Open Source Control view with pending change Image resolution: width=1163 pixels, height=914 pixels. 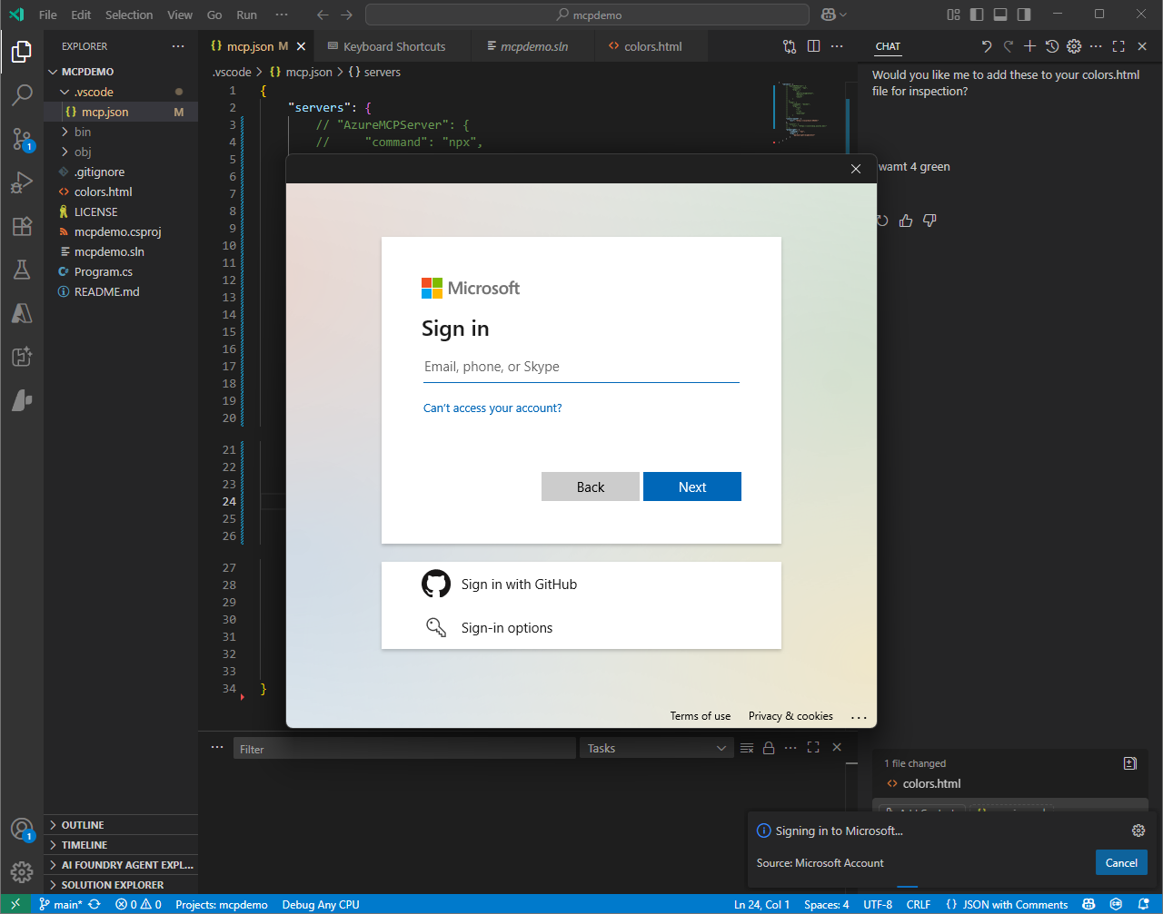(22, 139)
